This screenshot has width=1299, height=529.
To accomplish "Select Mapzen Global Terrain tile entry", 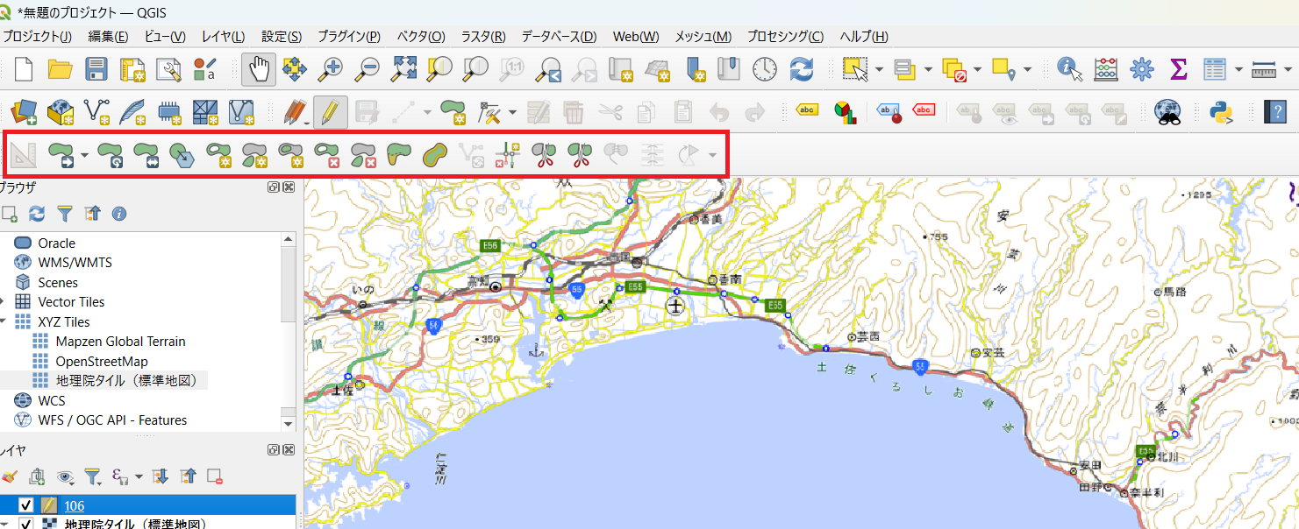I will 120,342.
